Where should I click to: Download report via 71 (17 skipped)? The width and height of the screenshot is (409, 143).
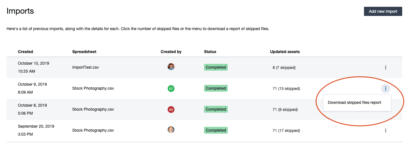click(x=286, y=131)
